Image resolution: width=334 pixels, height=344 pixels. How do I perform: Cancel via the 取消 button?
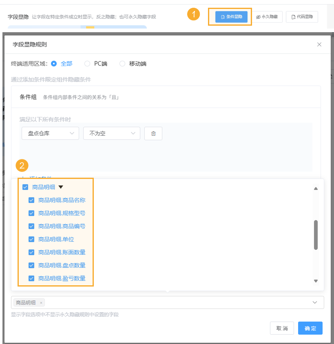282,328
